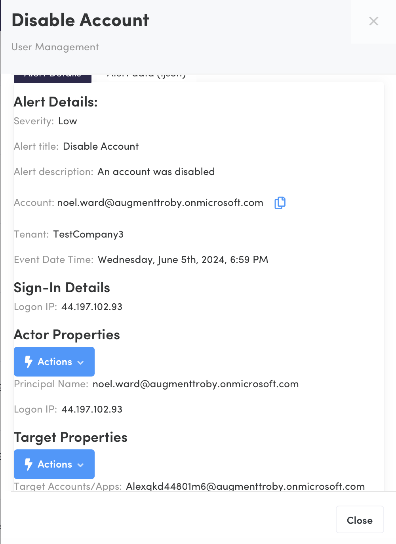Click the lightning icon under Actor Properties
The image size is (396, 544).
[x=29, y=361]
